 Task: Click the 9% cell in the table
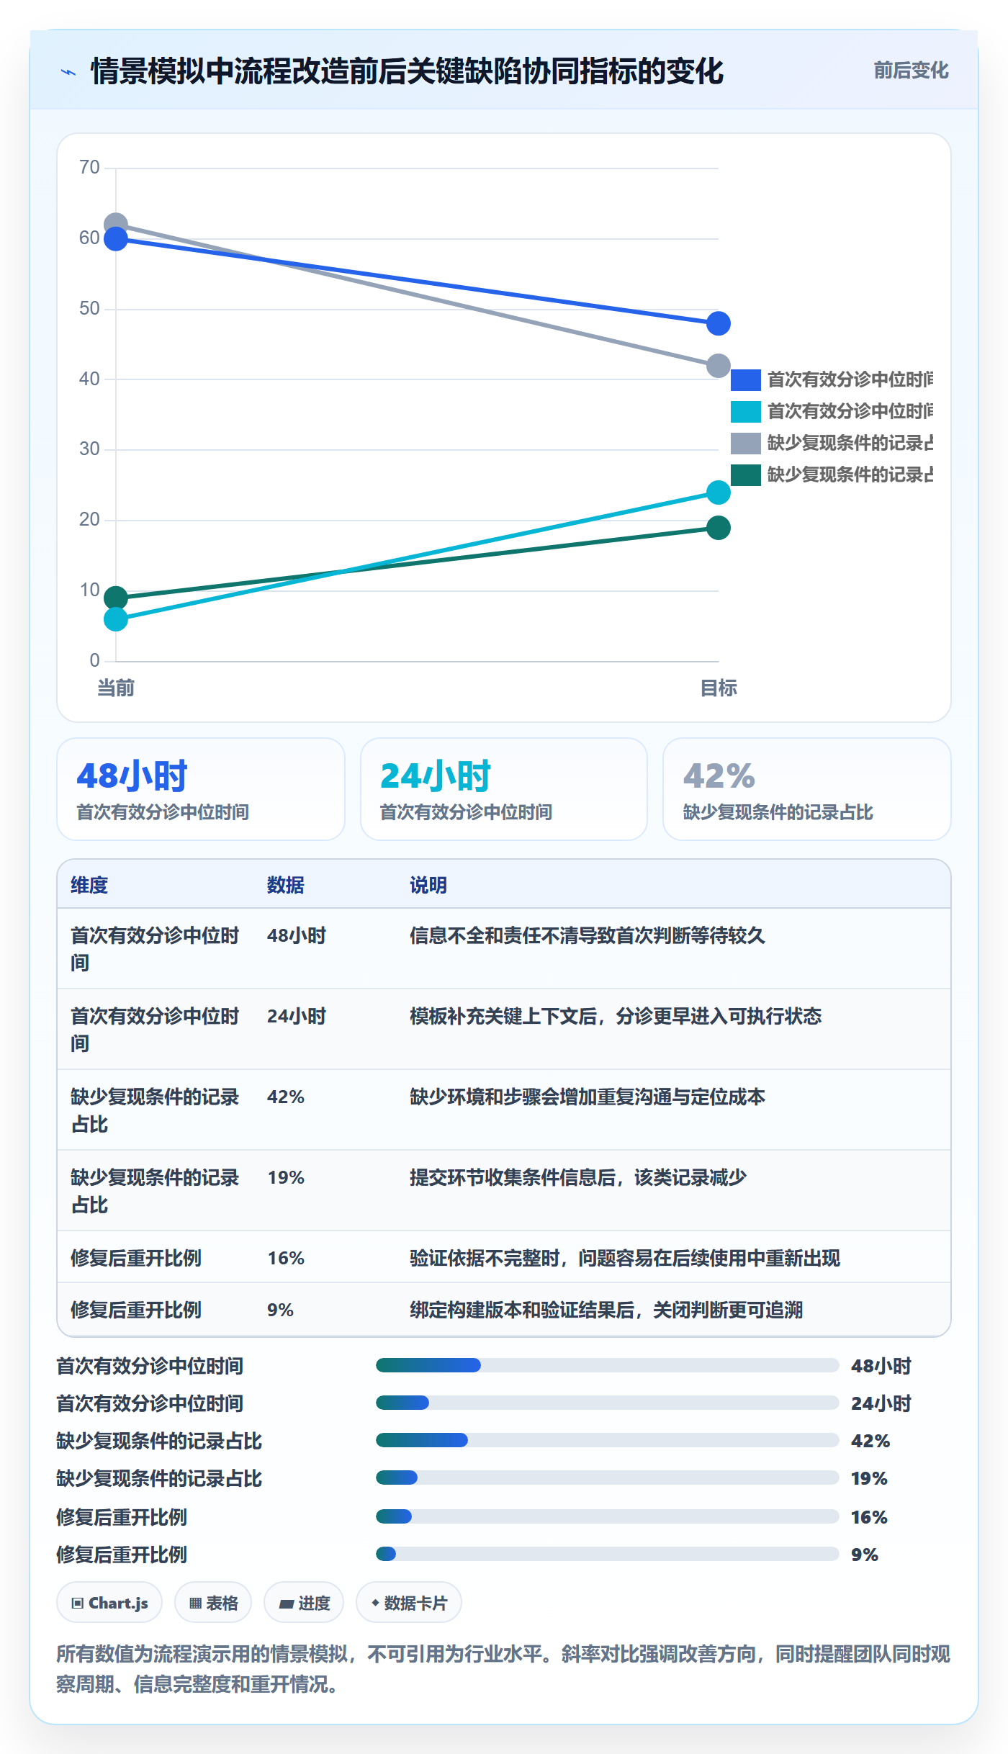(280, 1310)
